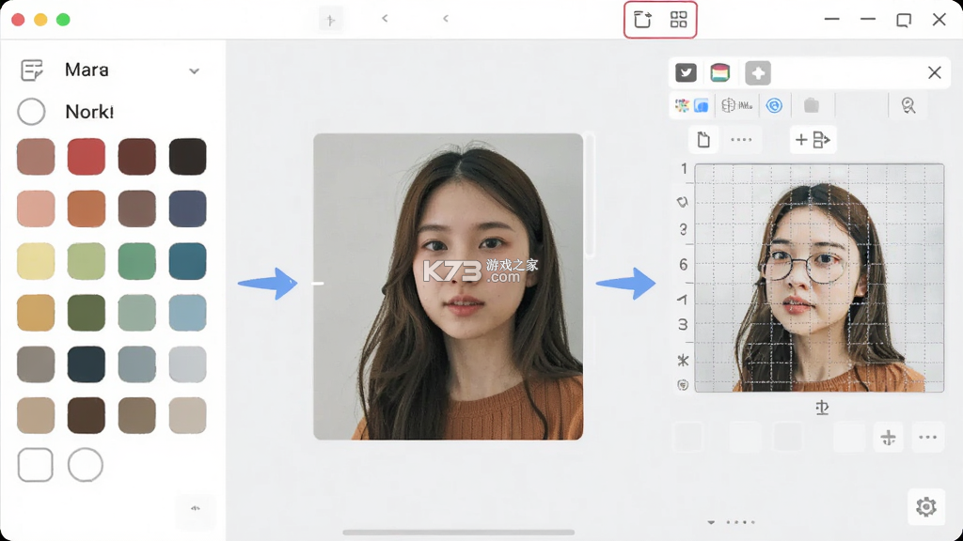
Task: Click the plus button below the grid preview
Action: click(888, 438)
